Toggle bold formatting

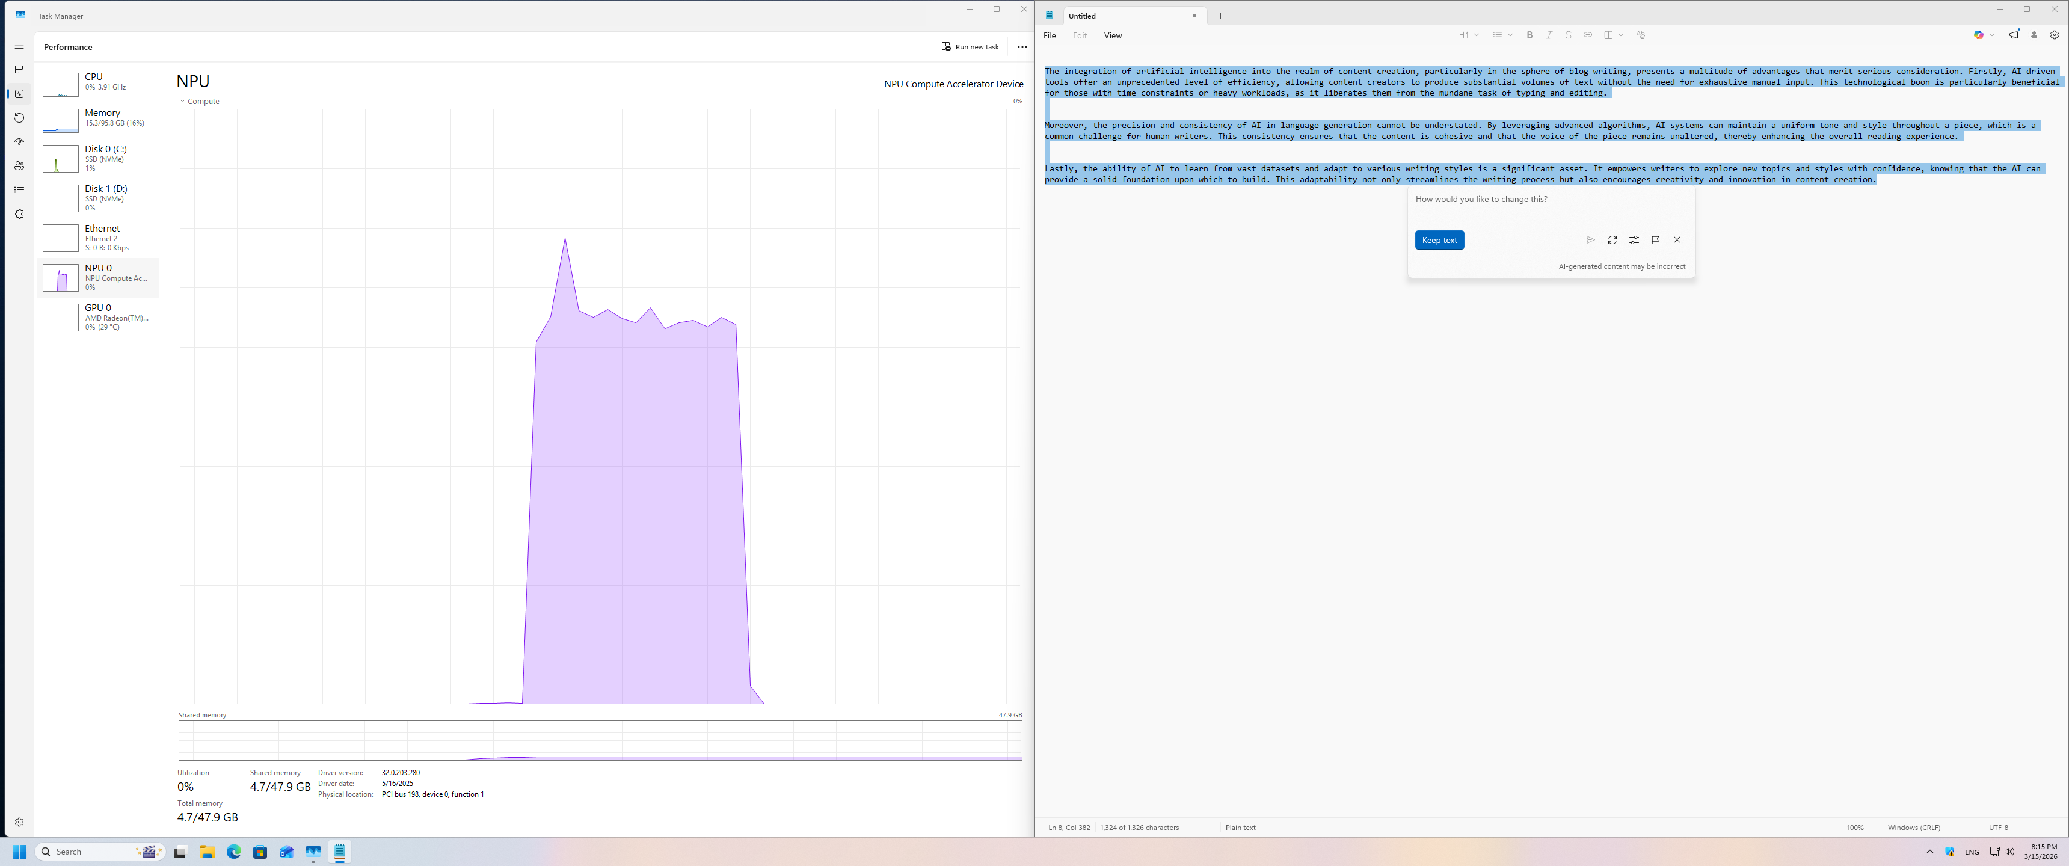1529,35
